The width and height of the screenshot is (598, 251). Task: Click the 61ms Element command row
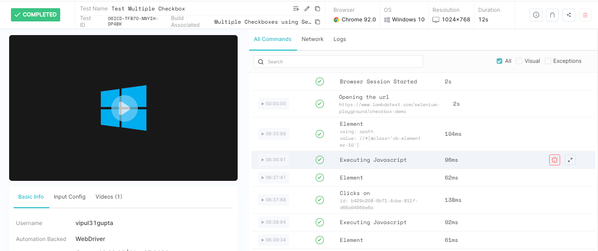(x=423, y=240)
